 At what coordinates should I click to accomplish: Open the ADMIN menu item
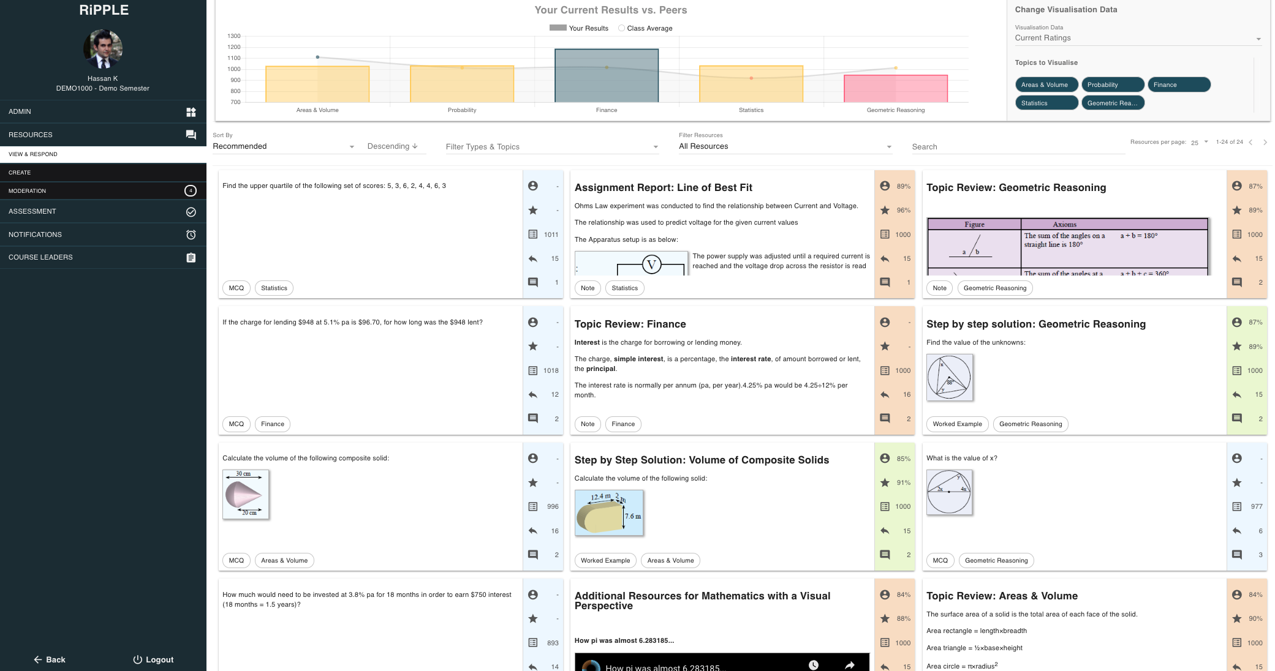click(x=103, y=111)
